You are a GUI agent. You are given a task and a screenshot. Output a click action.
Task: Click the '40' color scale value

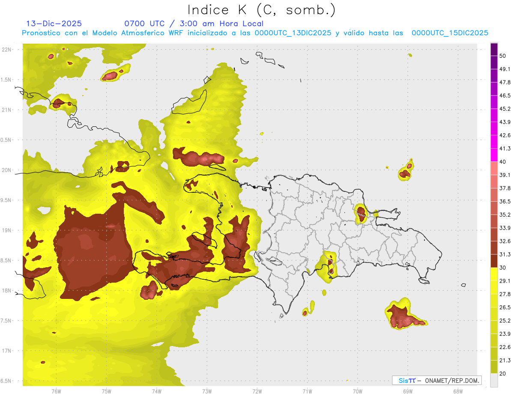click(503, 162)
